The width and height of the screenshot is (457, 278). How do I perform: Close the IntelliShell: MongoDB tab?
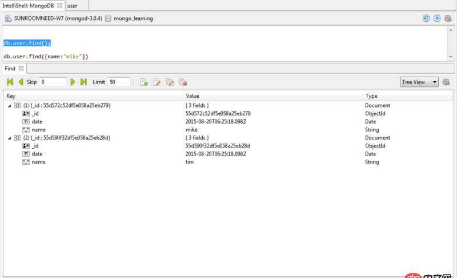click(x=59, y=6)
